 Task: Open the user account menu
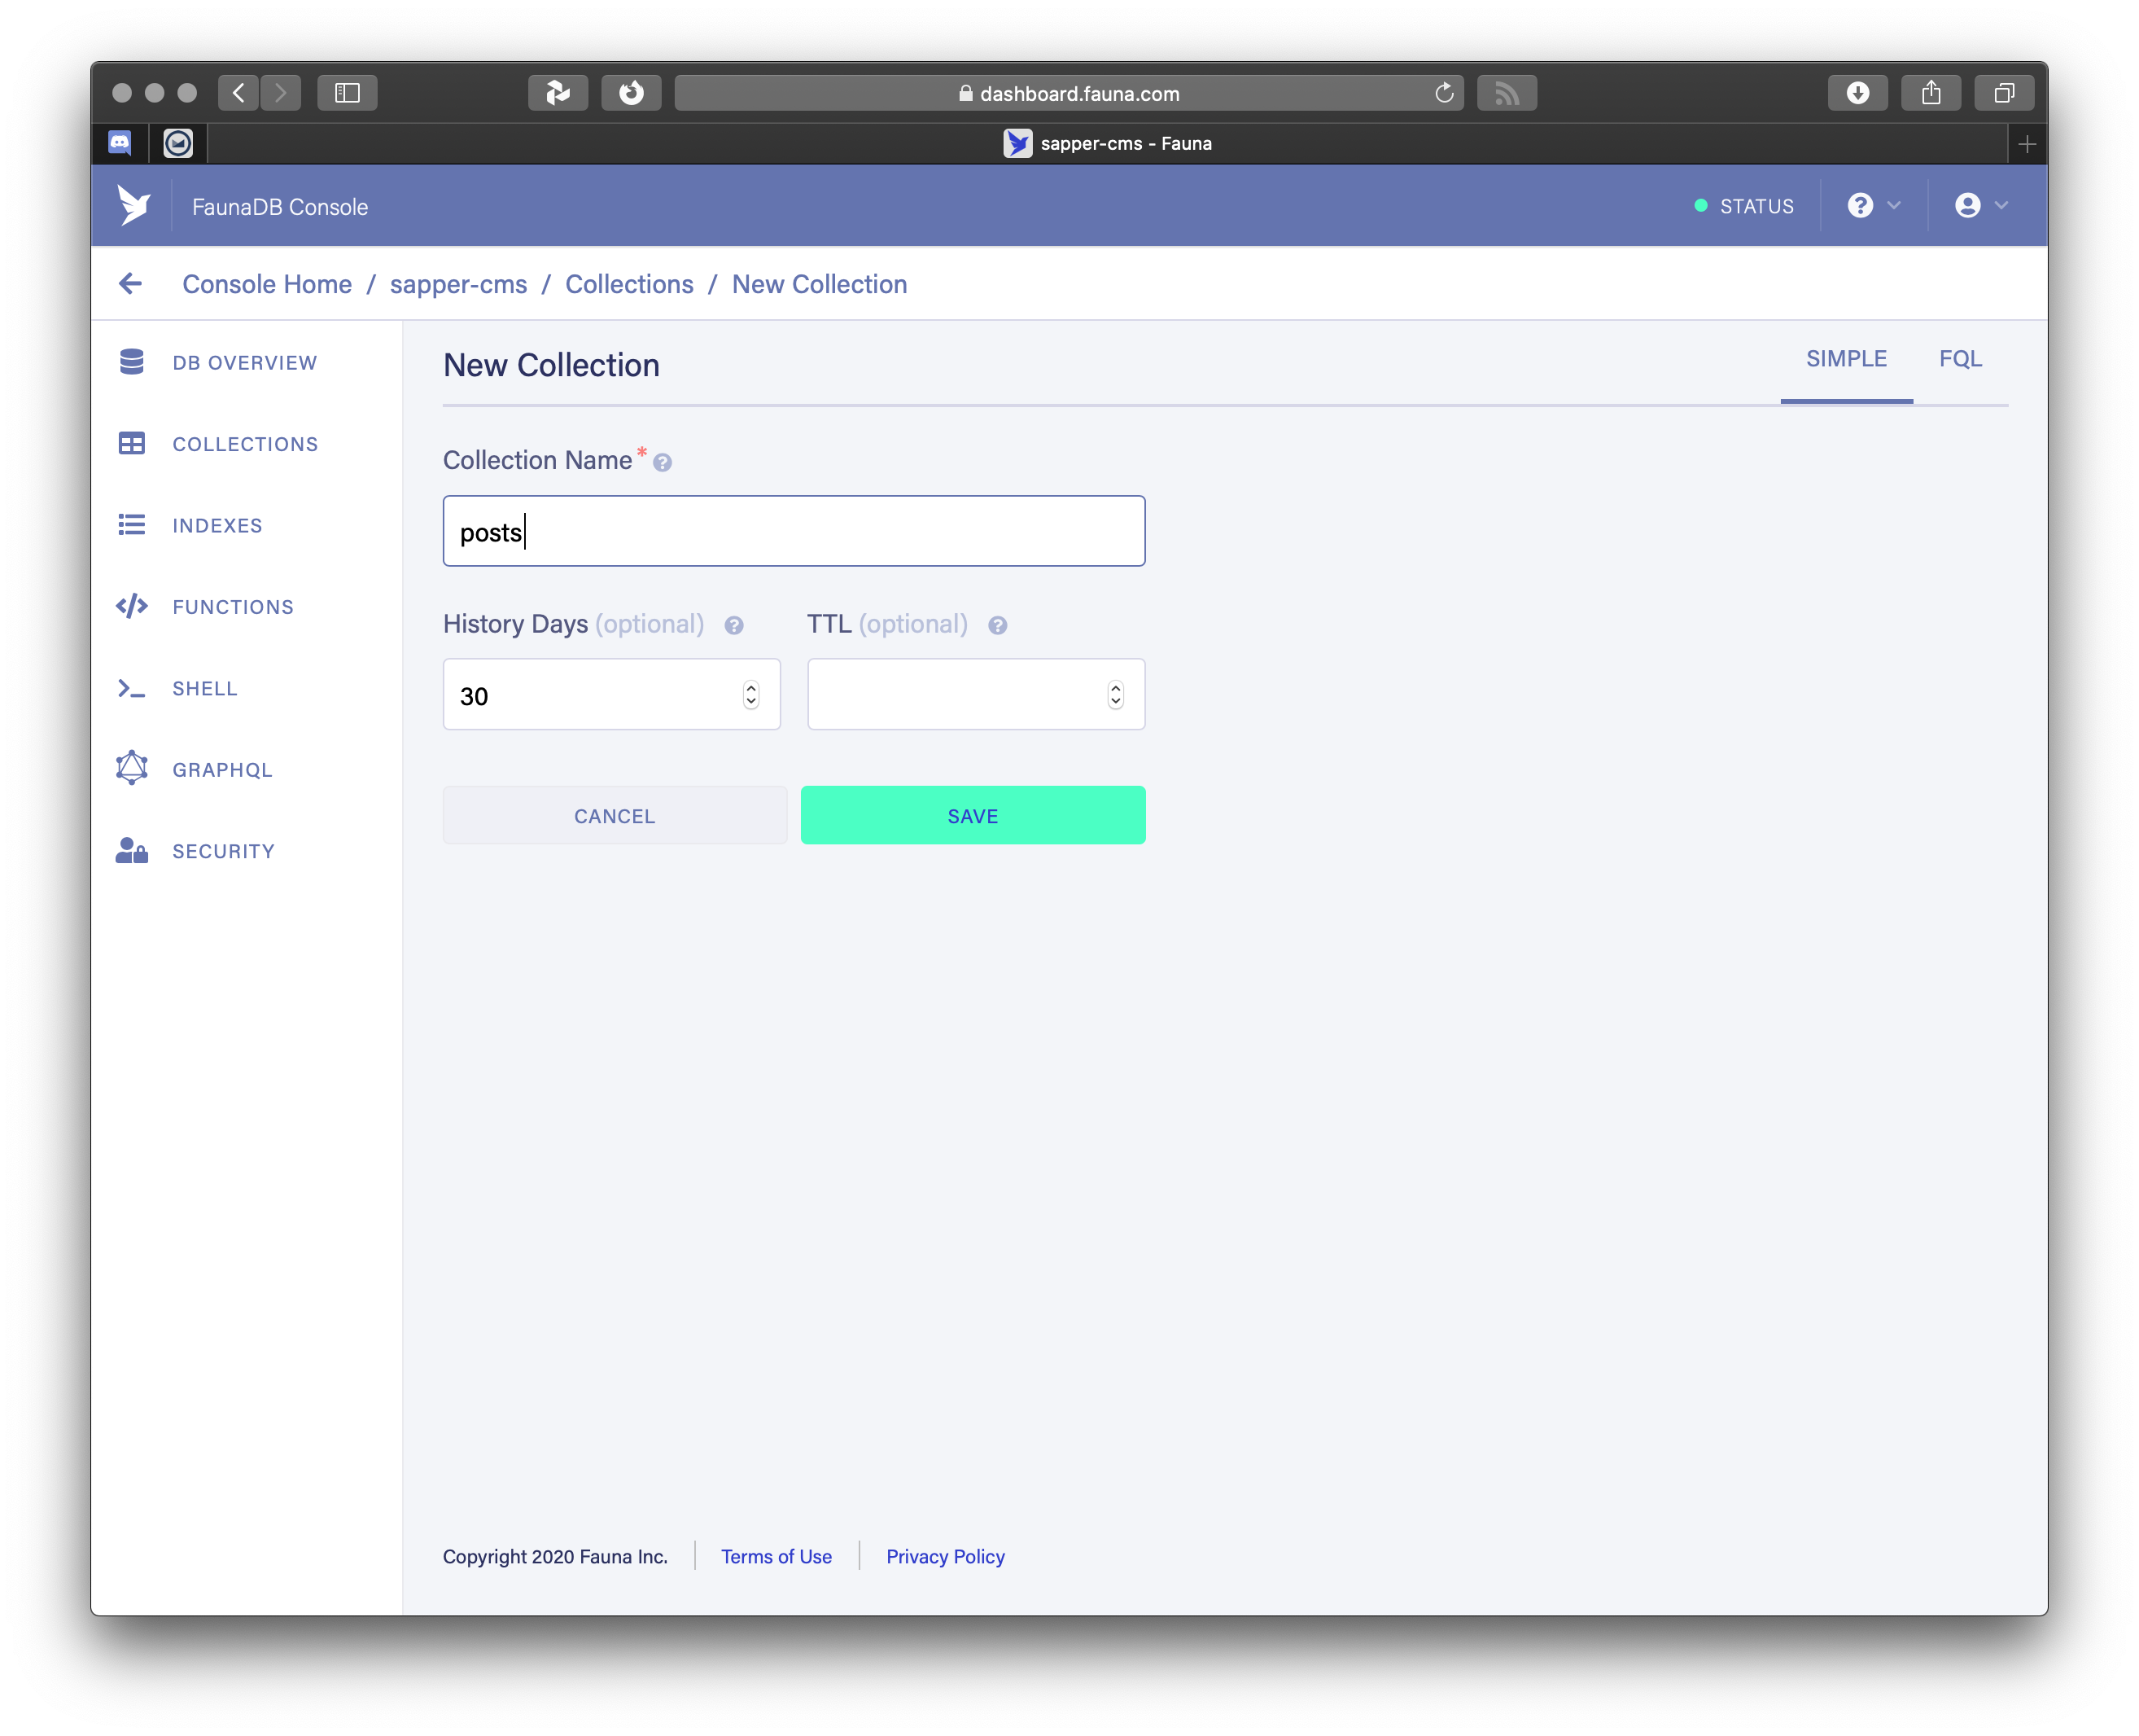pos(1981,205)
